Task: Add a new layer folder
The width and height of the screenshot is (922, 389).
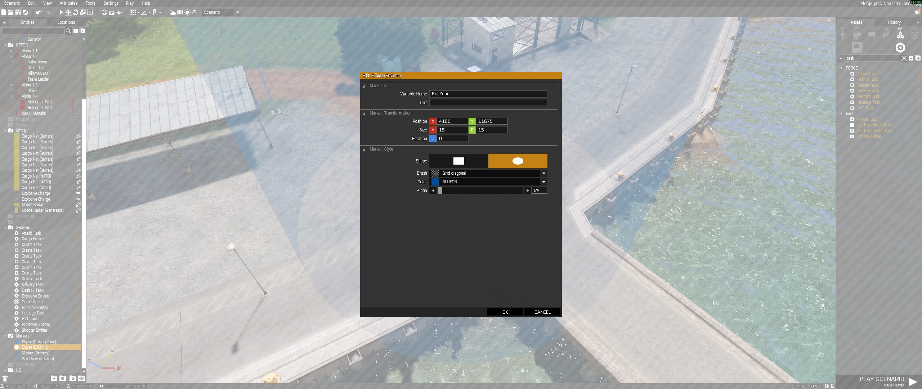Action: point(54,378)
